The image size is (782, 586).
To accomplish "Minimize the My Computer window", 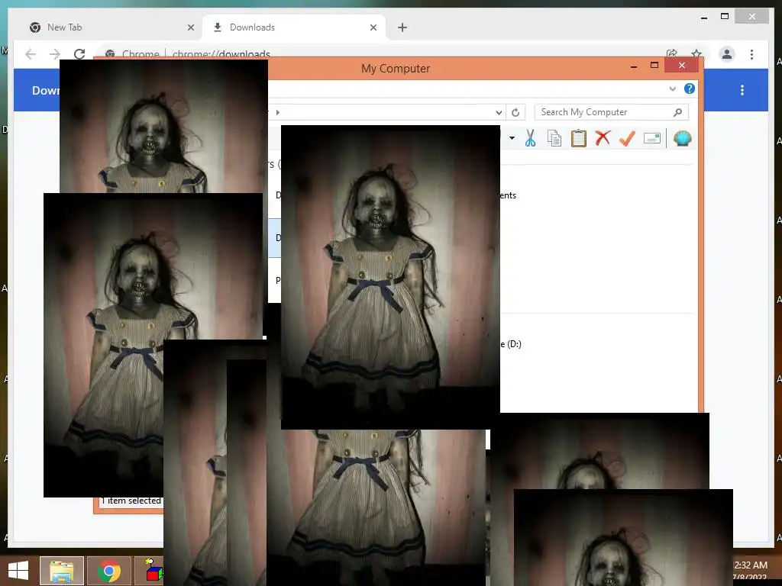I will coord(633,66).
